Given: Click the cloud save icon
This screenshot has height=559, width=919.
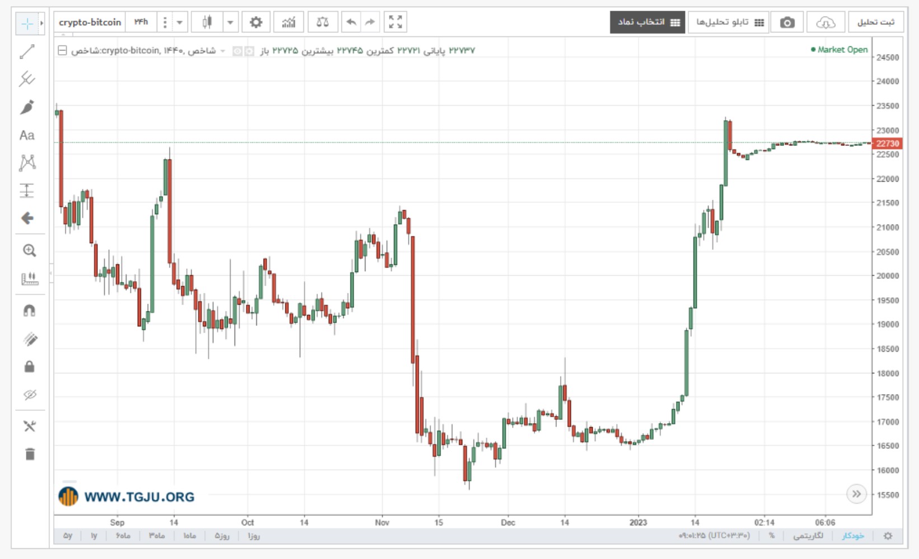Looking at the screenshot, I should click(x=826, y=22).
